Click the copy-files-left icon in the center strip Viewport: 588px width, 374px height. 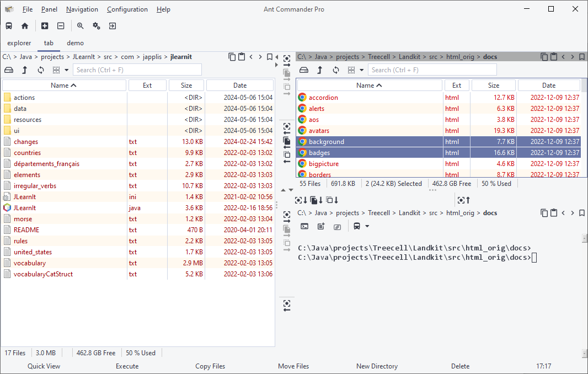click(x=287, y=143)
